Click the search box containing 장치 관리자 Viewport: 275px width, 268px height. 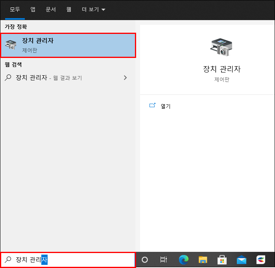(68, 260)
